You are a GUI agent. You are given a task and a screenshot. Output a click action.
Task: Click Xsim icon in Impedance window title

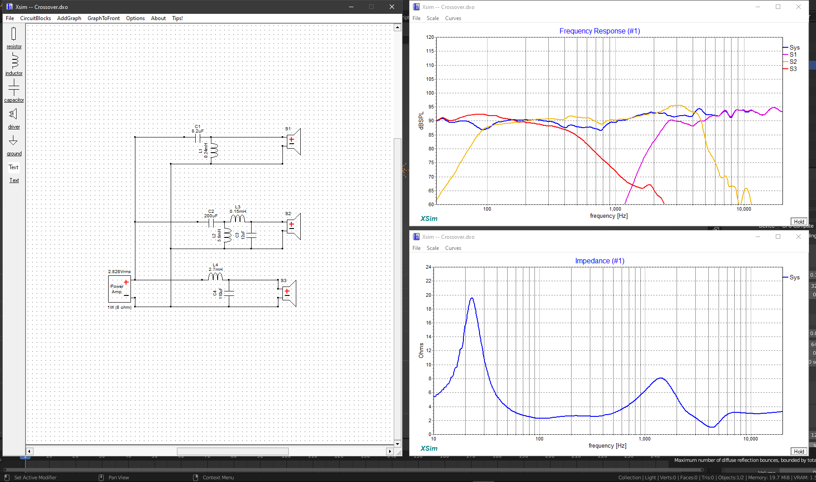[x=416, y=237]
